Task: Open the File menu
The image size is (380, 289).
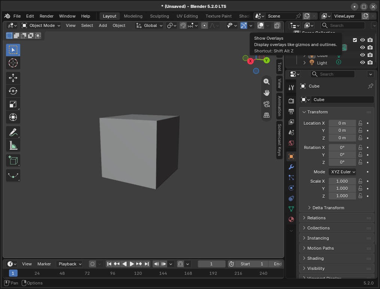Action: point(17,16)
